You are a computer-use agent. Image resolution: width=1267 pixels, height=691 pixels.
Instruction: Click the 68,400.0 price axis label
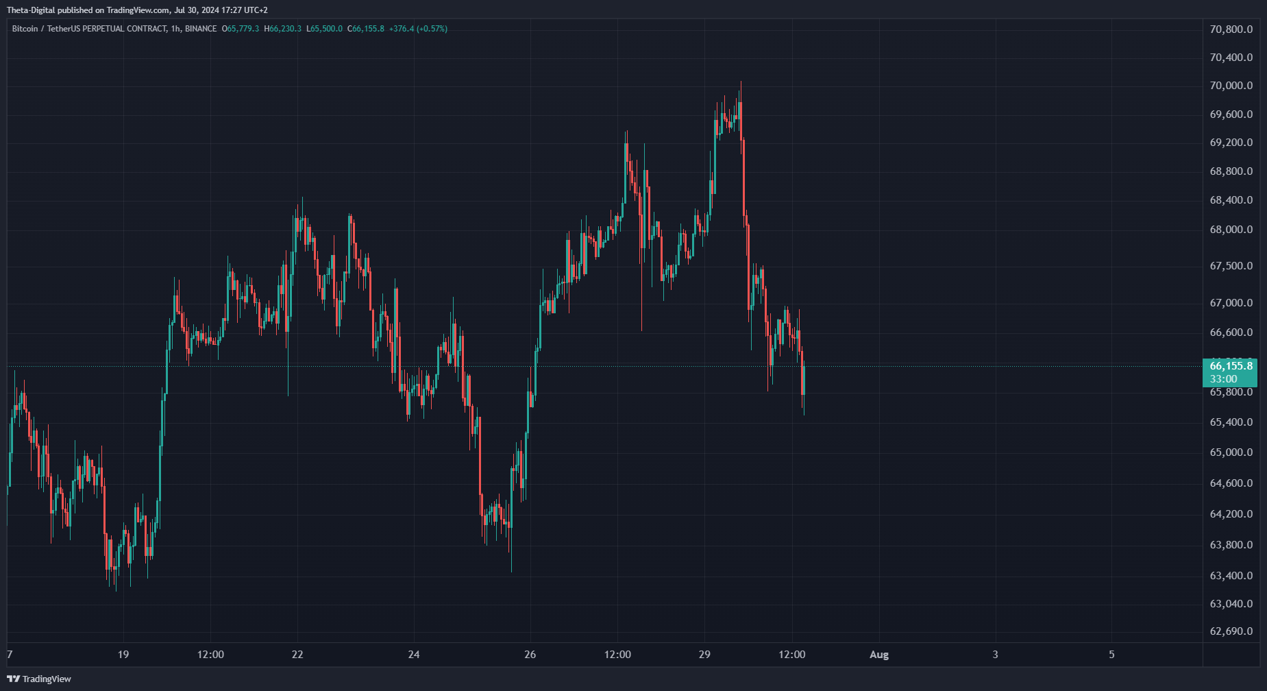coord(1231,200)
